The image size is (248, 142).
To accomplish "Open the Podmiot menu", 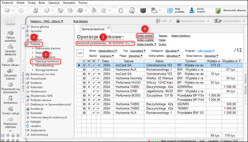I will tap(8, 3).
